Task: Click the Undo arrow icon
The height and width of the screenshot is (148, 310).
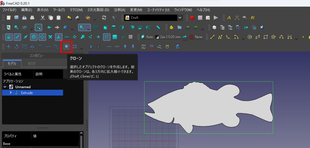Action: click(x=69, y=18)
